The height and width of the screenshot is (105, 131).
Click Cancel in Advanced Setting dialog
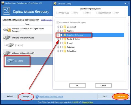coord(103,86)
